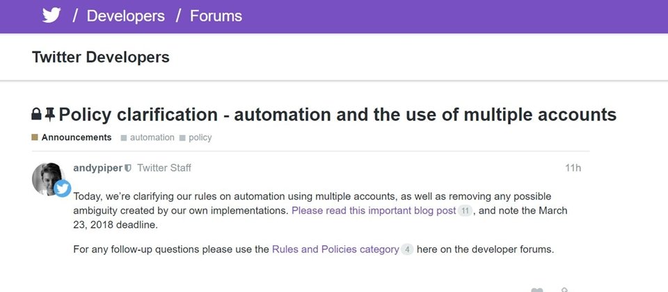Screen dimensions: 668x292
Task: Click the 11h post timestamp
Action: [x=573, y=168]
